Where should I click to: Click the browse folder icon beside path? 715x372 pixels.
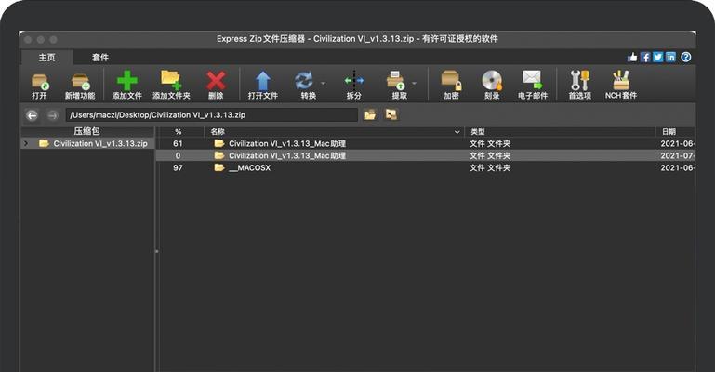370,115
